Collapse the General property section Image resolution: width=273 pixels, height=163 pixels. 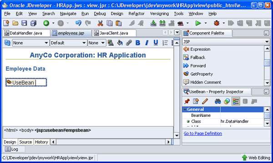coord(185,110)
